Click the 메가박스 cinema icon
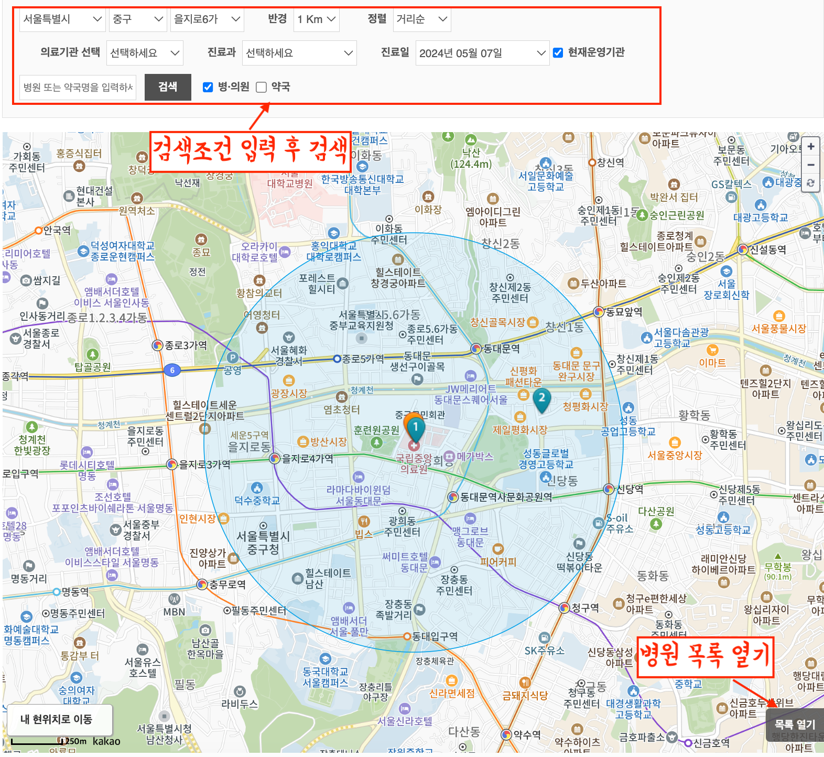 pyautogui.click(x=449, y=456)
